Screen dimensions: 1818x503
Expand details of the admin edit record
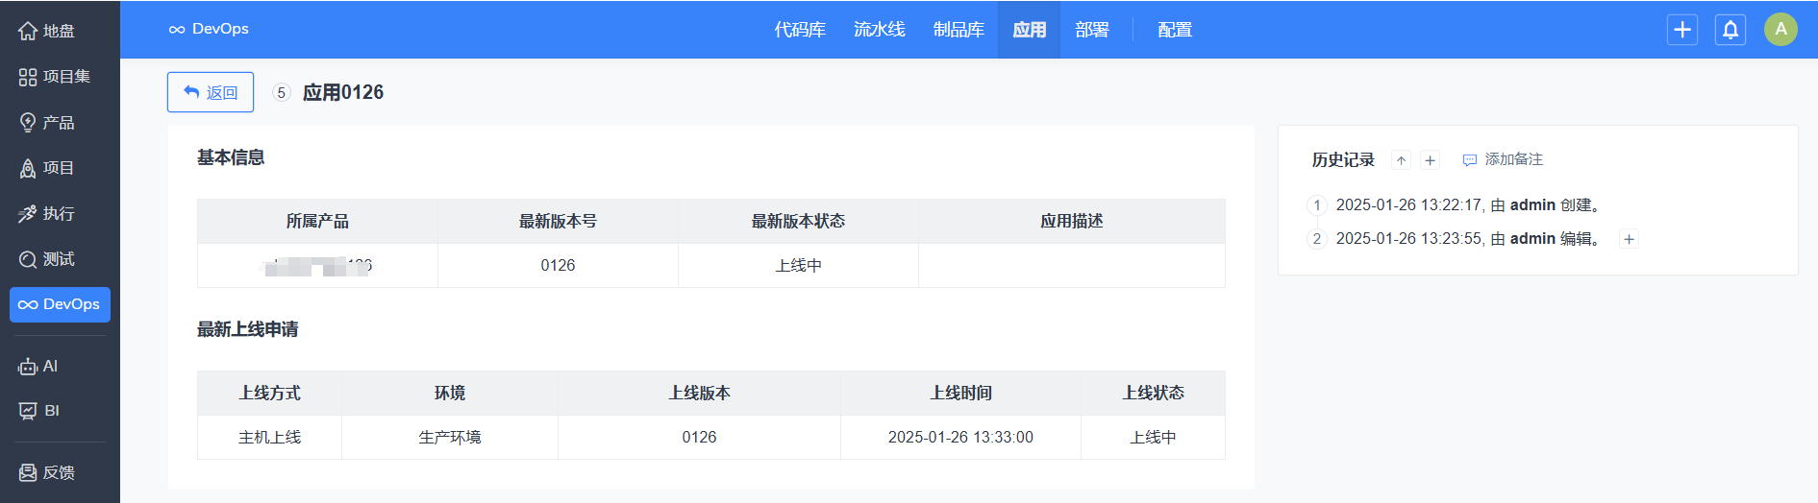tap(1629, 239)
